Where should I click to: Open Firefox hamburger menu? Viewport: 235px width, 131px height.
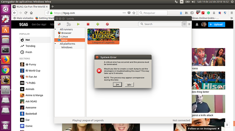(x=232, y=13)
